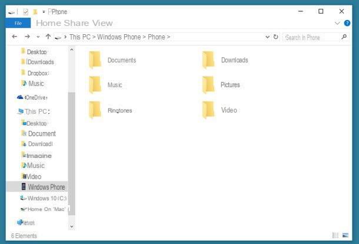The height and width of the screenshot is (244, 359).
Task: Click the Ringtones folder name
Action: pyautogui.click(x=120, y=110)
